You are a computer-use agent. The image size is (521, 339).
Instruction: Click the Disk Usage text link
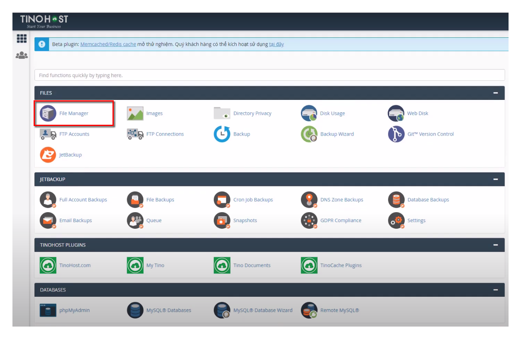tap(333, 113)
